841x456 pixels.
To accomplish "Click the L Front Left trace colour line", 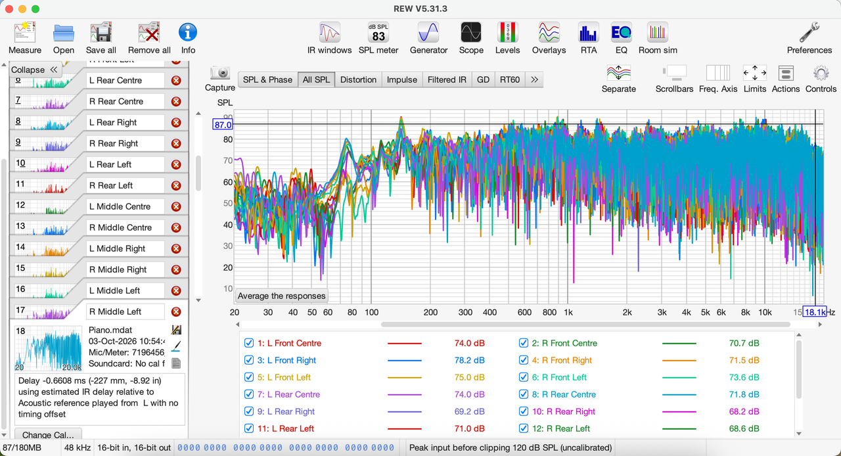I will click(405, 377).
